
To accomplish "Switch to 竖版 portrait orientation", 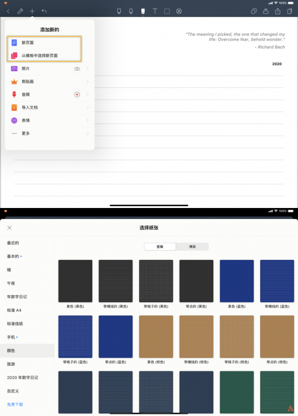I will click(160, 246).
